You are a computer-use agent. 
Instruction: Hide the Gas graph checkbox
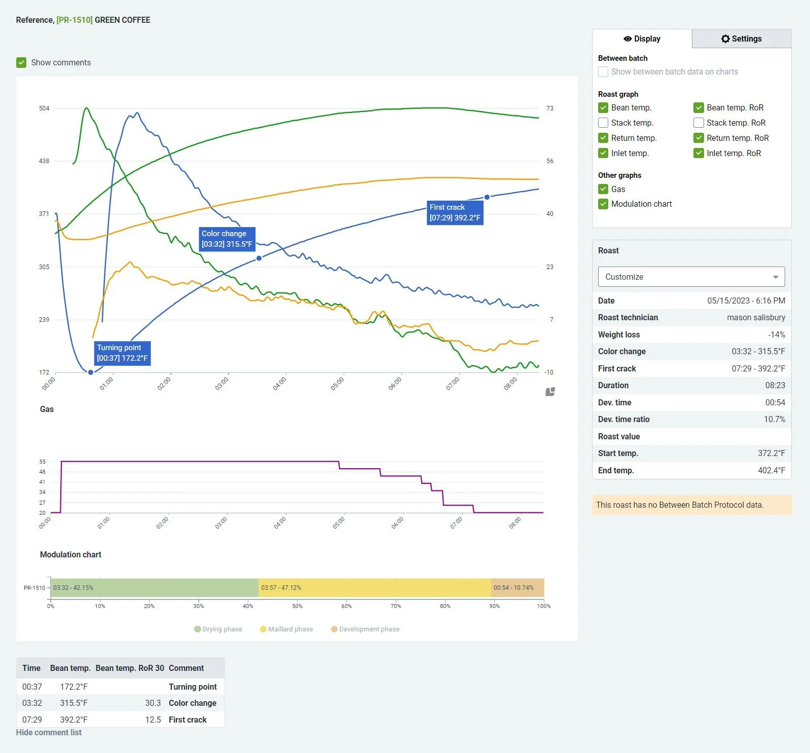pyautogui.click(x=603, y=189)
